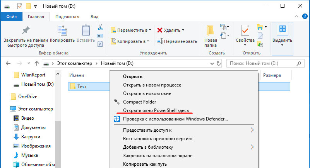The image size is (310, 168).
Task: Open Загрузки in the navigation pane
Action: (x=27, y=137)
